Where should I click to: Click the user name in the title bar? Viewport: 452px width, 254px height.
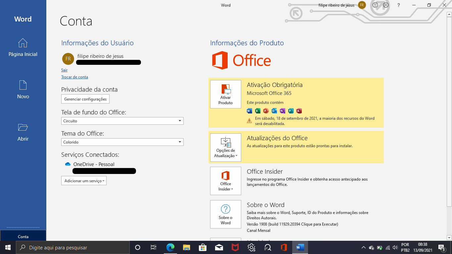coord(336,5)
